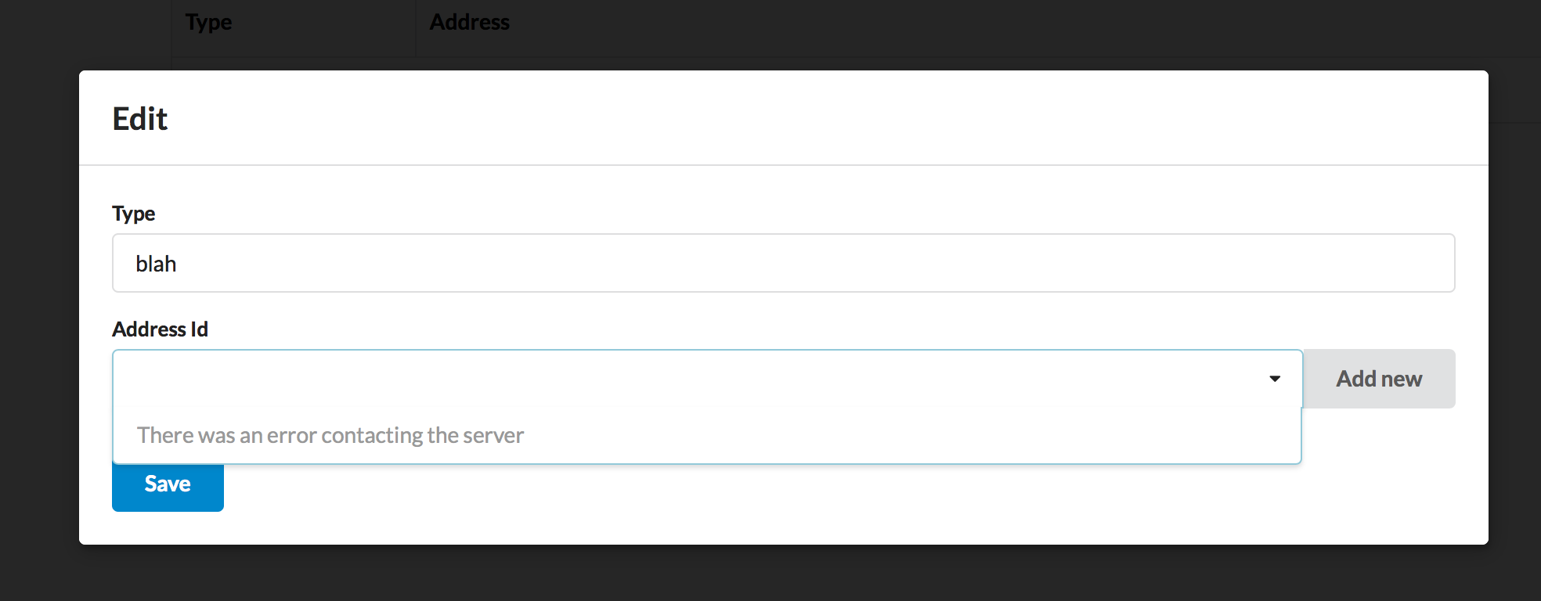Screen dimensions: 1541x601
Task: Select the text blah in the Type input
Action: click(x=157, y=263)
